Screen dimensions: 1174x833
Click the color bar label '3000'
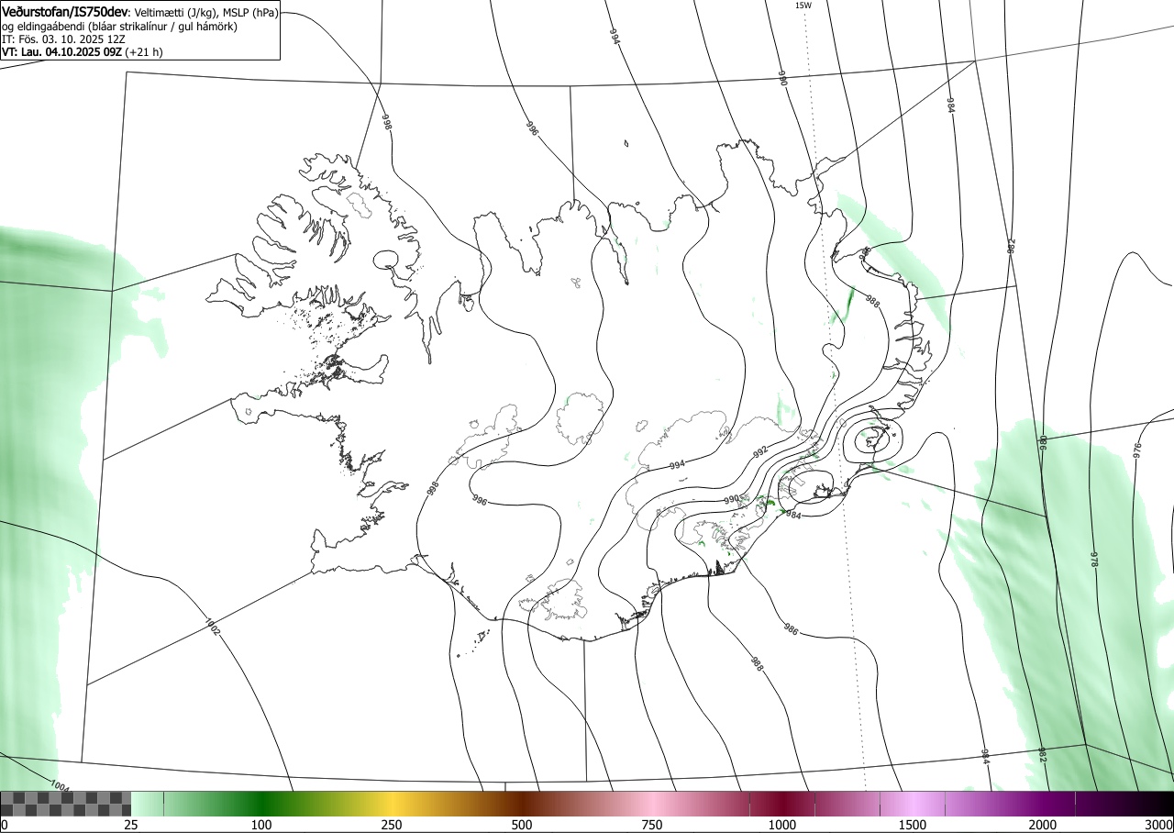coord(1158,825)
